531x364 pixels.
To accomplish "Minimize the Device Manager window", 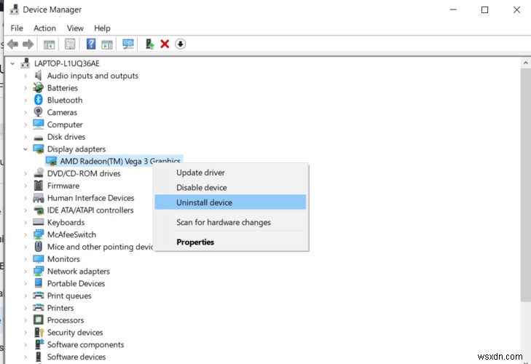I will click(453, 9).
